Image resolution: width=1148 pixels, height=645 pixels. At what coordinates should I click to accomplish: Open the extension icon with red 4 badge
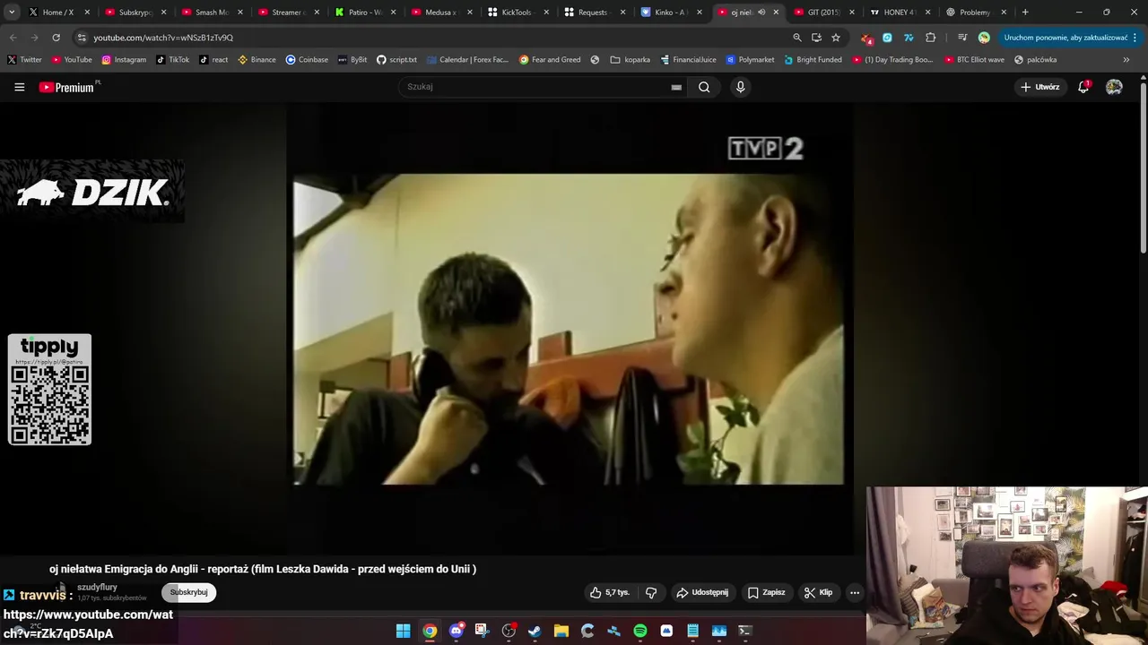pyautogui.click(x=866, y=38)
